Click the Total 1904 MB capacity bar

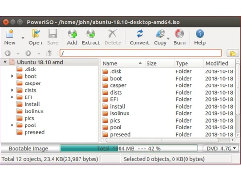point(129,148)
